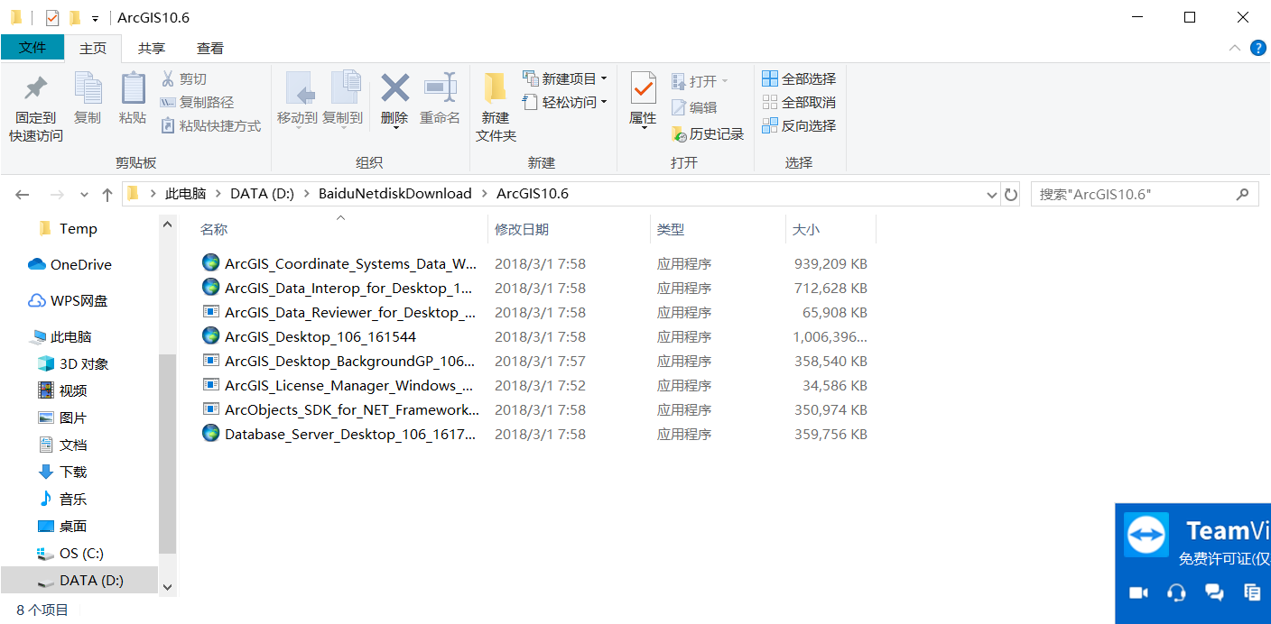Go up one folder level arrow
The height and width of the screenshot is (624, 1271).
pyautogui.click(x=107, y=194)
